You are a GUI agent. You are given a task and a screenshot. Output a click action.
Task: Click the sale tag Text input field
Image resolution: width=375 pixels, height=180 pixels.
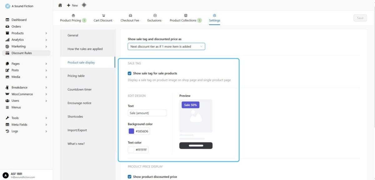click(147, 113)
